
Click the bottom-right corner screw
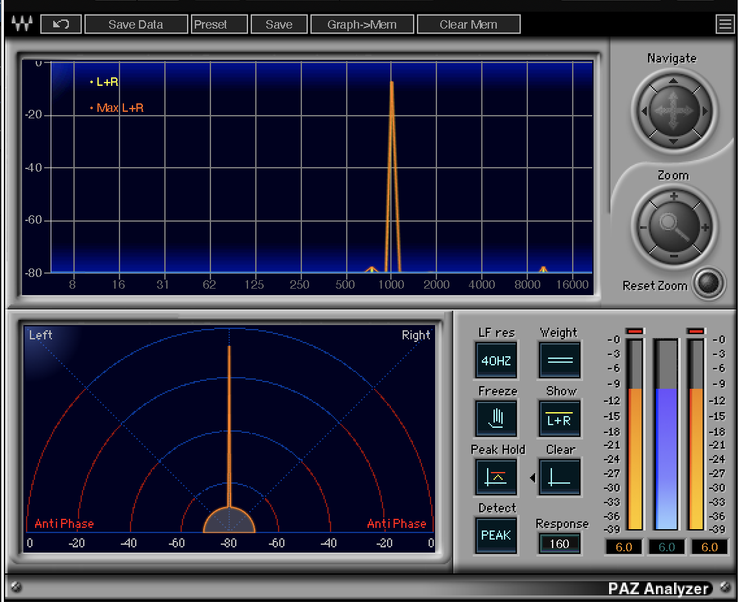point(725,587)
